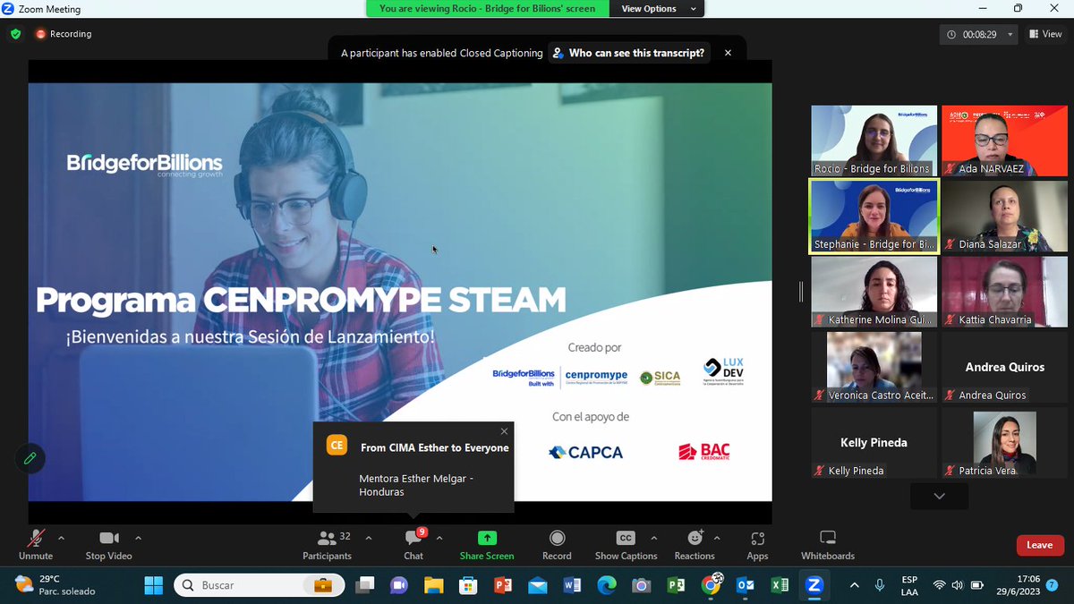Select Stephanie - Bridge for Billions video tile
This screenshot has height=604, width=1074.
coord(873,217)
